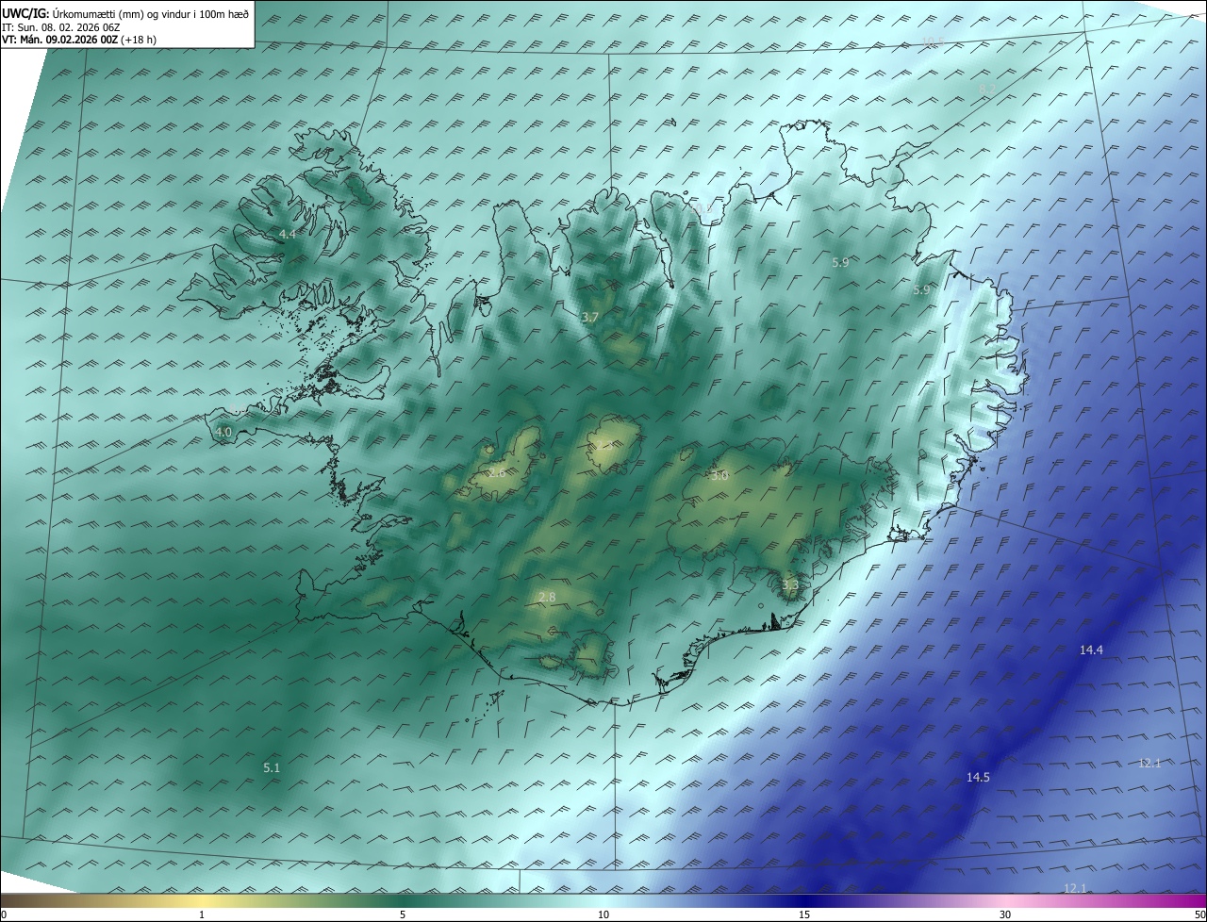This screenshot has height=922, width=1207.
Task: Click the 2.6 value label on the map
Action: click(x=496, y=473)
